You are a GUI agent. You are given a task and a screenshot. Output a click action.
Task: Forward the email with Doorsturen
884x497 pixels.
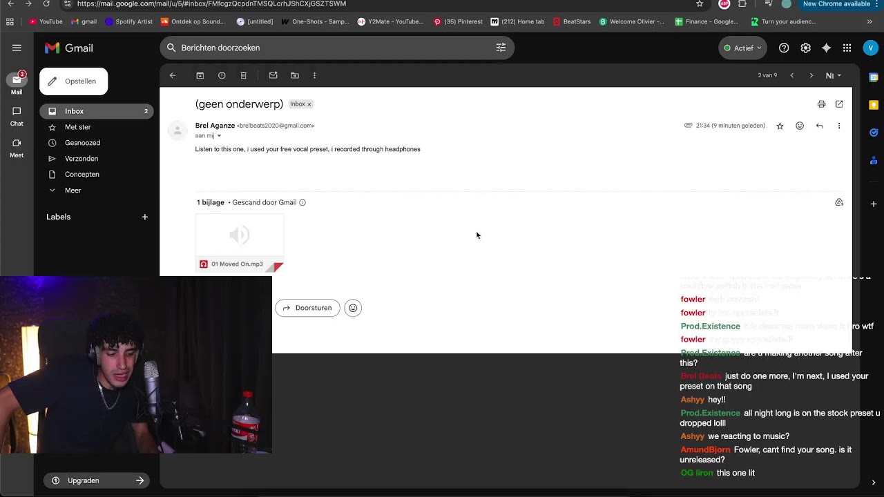pos(307,308)
